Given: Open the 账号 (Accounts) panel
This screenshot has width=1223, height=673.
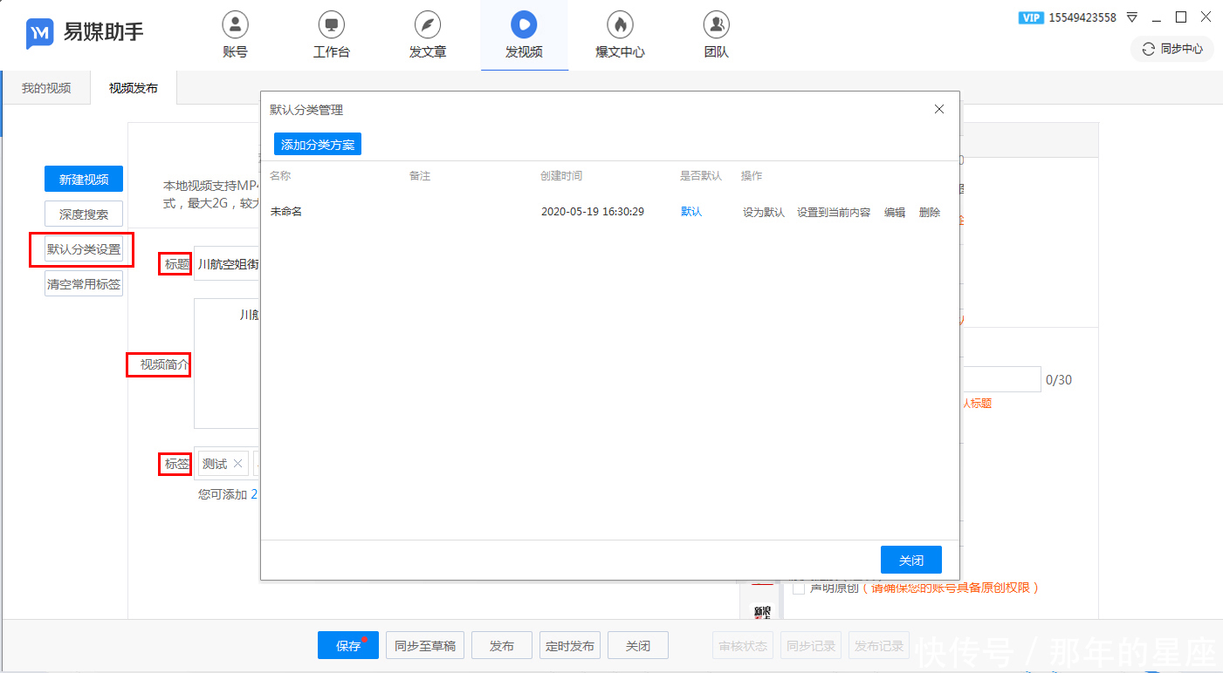Looking at the screenshot, I should click(x=234, y=35).
